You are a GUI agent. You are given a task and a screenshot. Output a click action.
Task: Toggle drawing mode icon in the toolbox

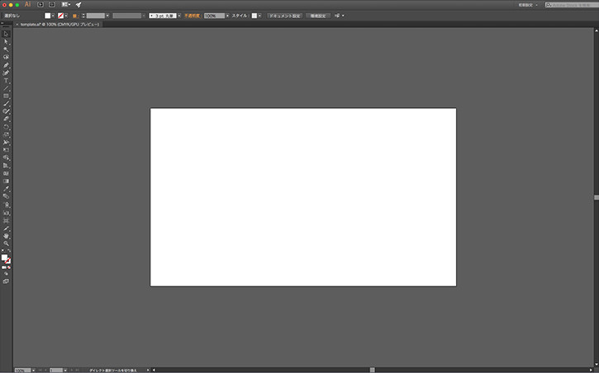coord(6,274)
